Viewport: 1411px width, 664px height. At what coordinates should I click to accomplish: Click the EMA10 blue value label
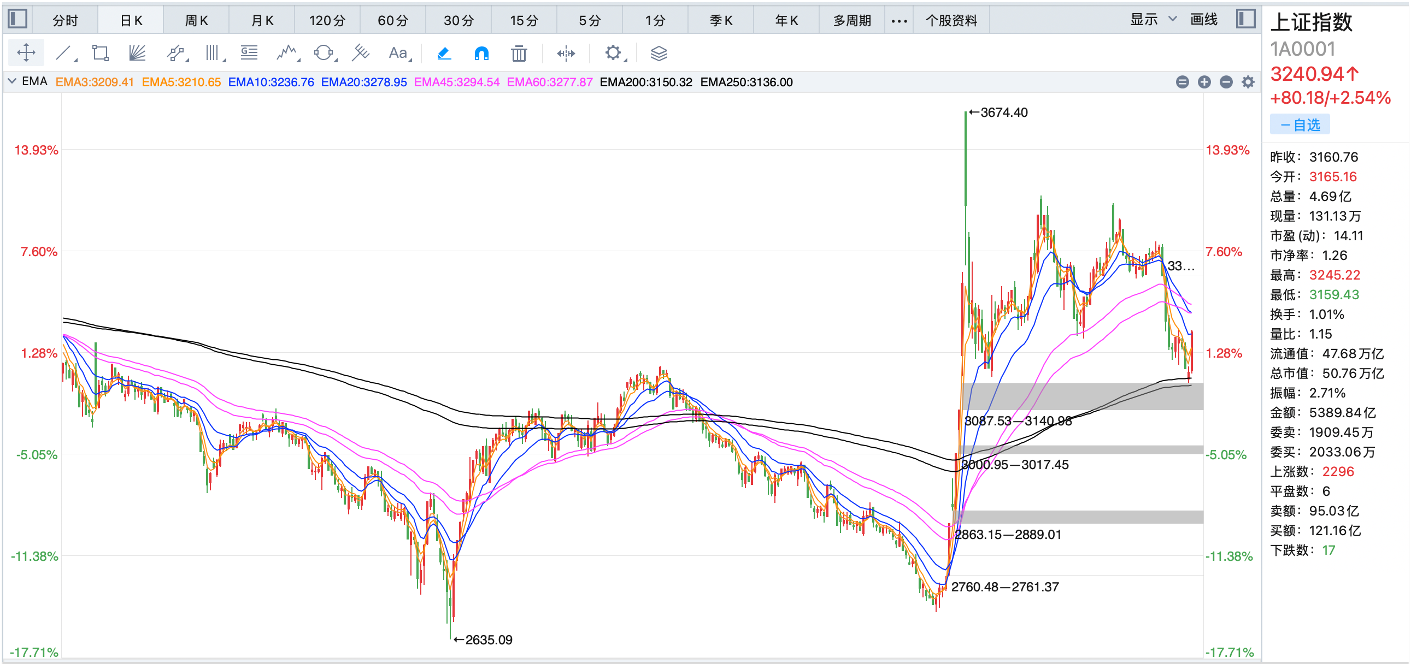click(x=271, y=82)
